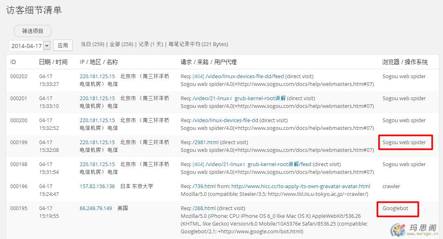Click the 应用 apply button
The height and width of the screenshot is (239, 443).
[63, 45]
